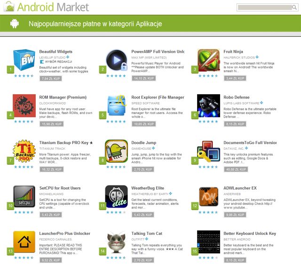301x265 pixels.
Task: Open the Titanium Backup PRO icon
Action: click(24, 151)
